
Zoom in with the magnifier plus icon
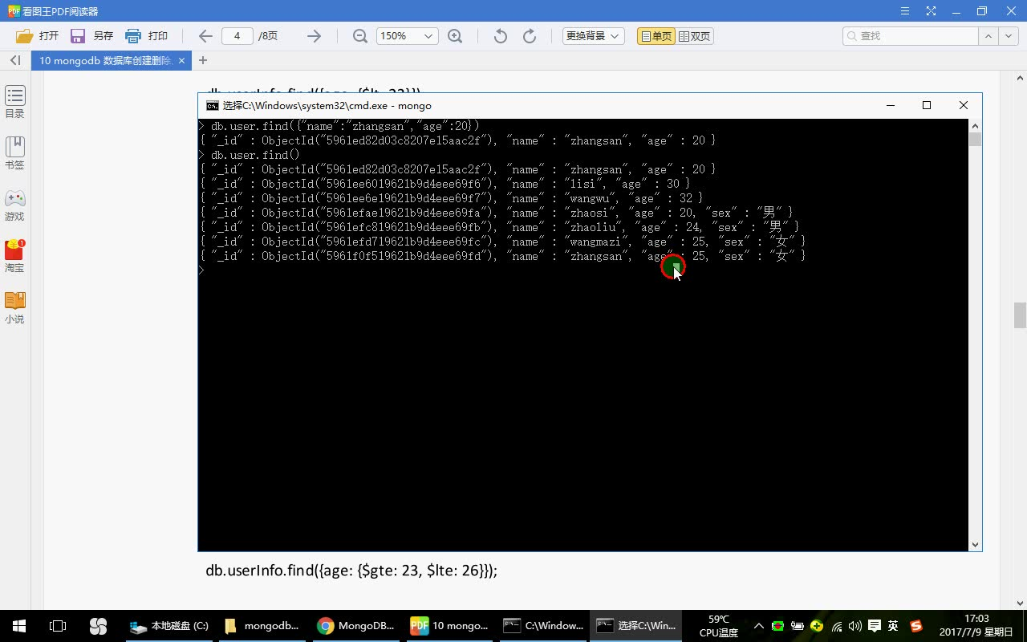[455, 35]
